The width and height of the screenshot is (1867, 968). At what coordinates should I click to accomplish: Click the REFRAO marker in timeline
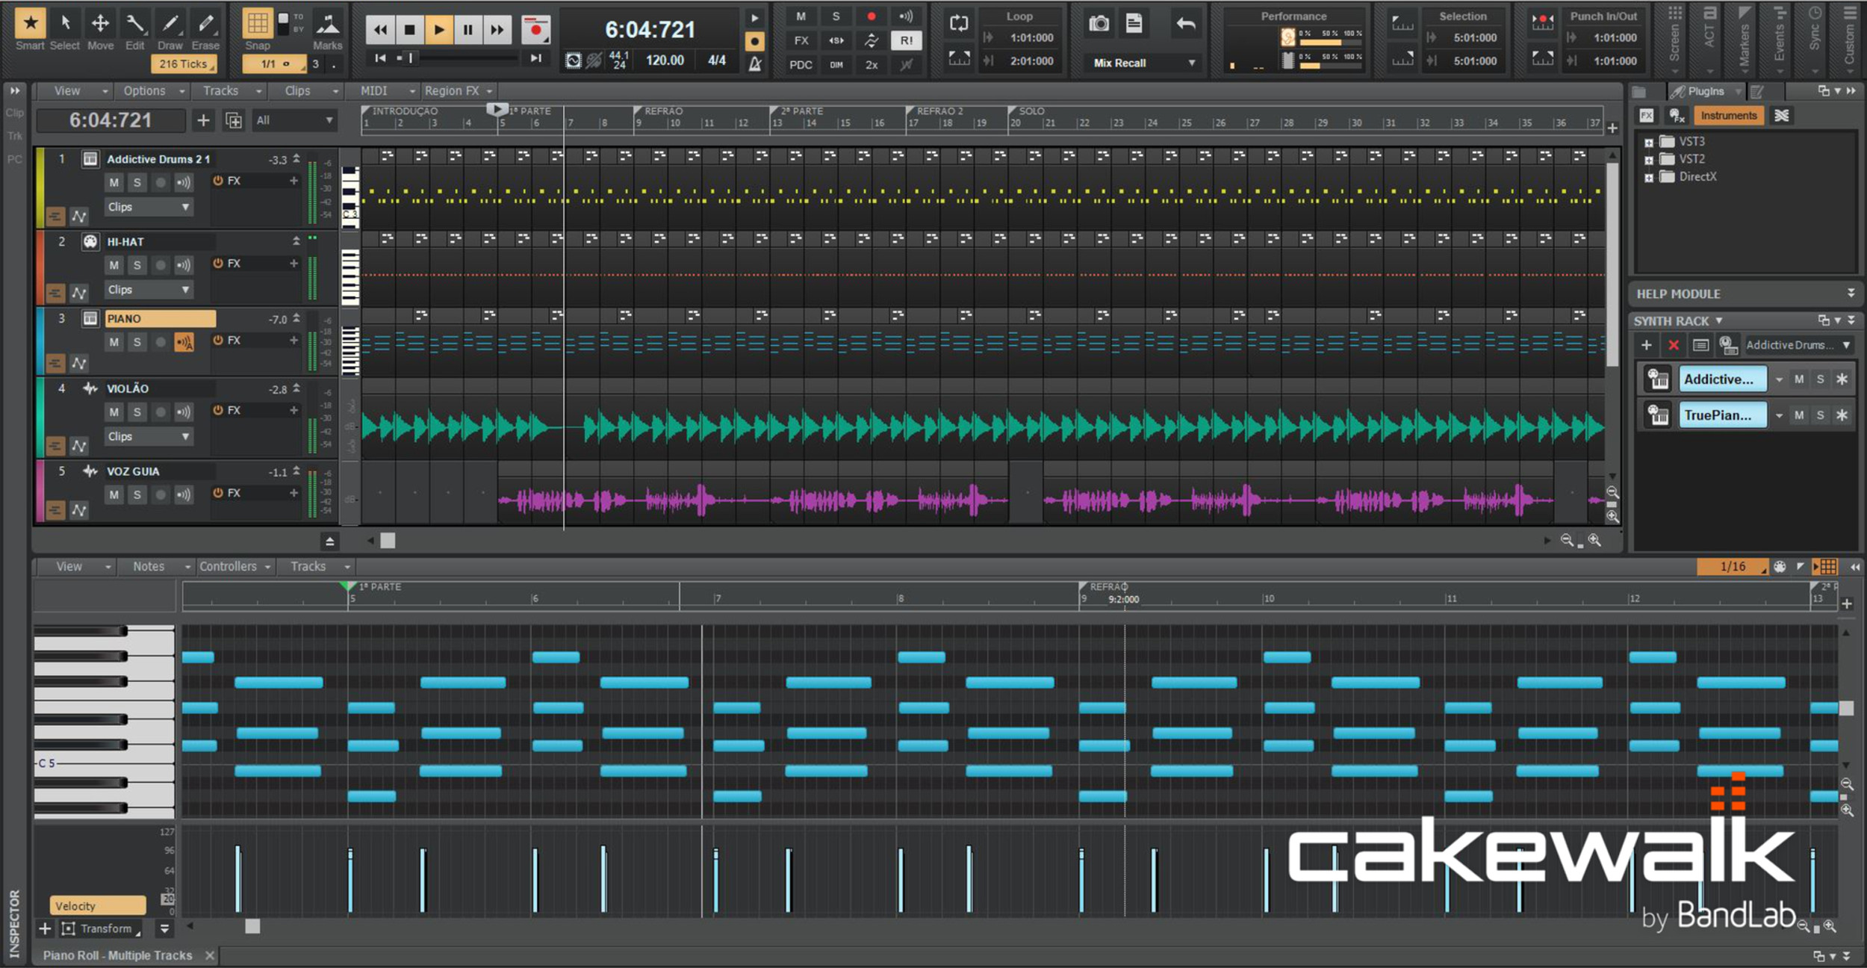tap(663, 111)
